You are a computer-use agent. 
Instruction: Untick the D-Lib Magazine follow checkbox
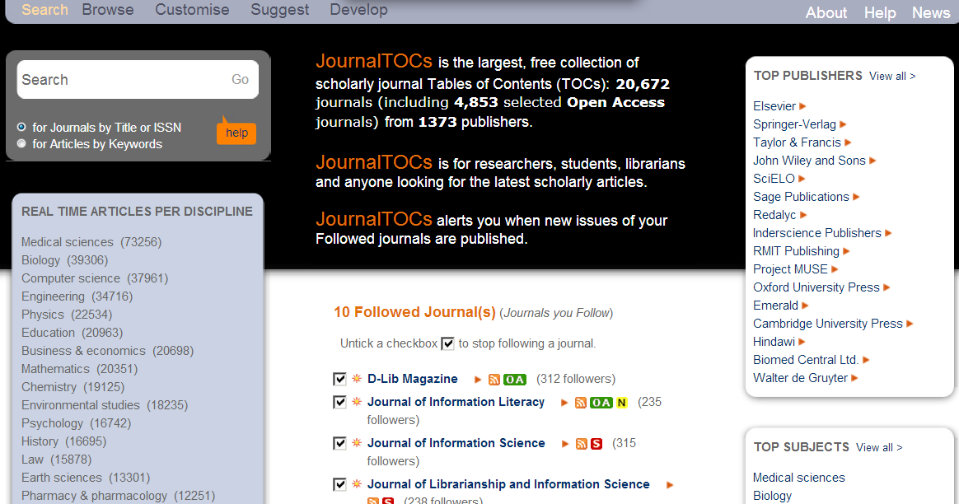click(340, 379)
